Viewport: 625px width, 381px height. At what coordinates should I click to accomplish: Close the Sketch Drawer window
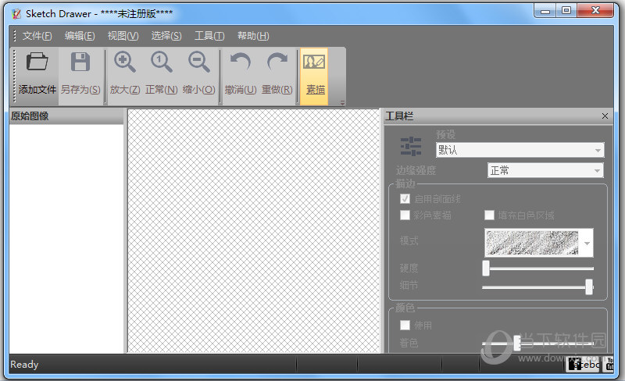click(595, 11)
